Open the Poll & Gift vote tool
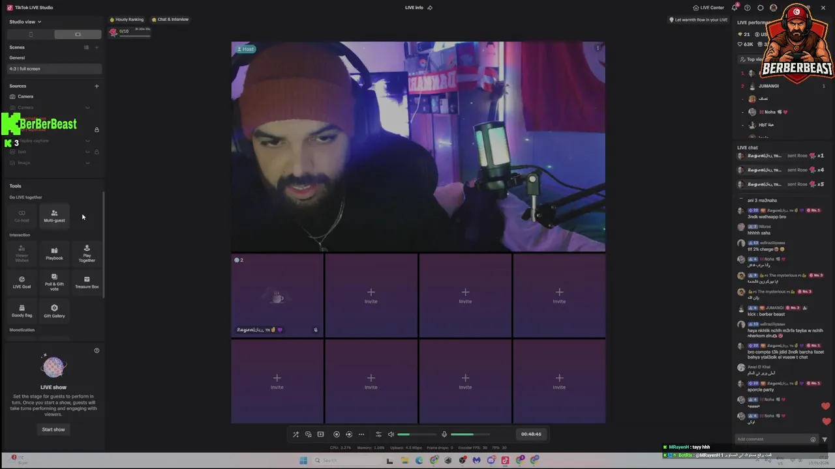Image resolution: width=835 pixels, height=469 pixels. tap(54, 281)
